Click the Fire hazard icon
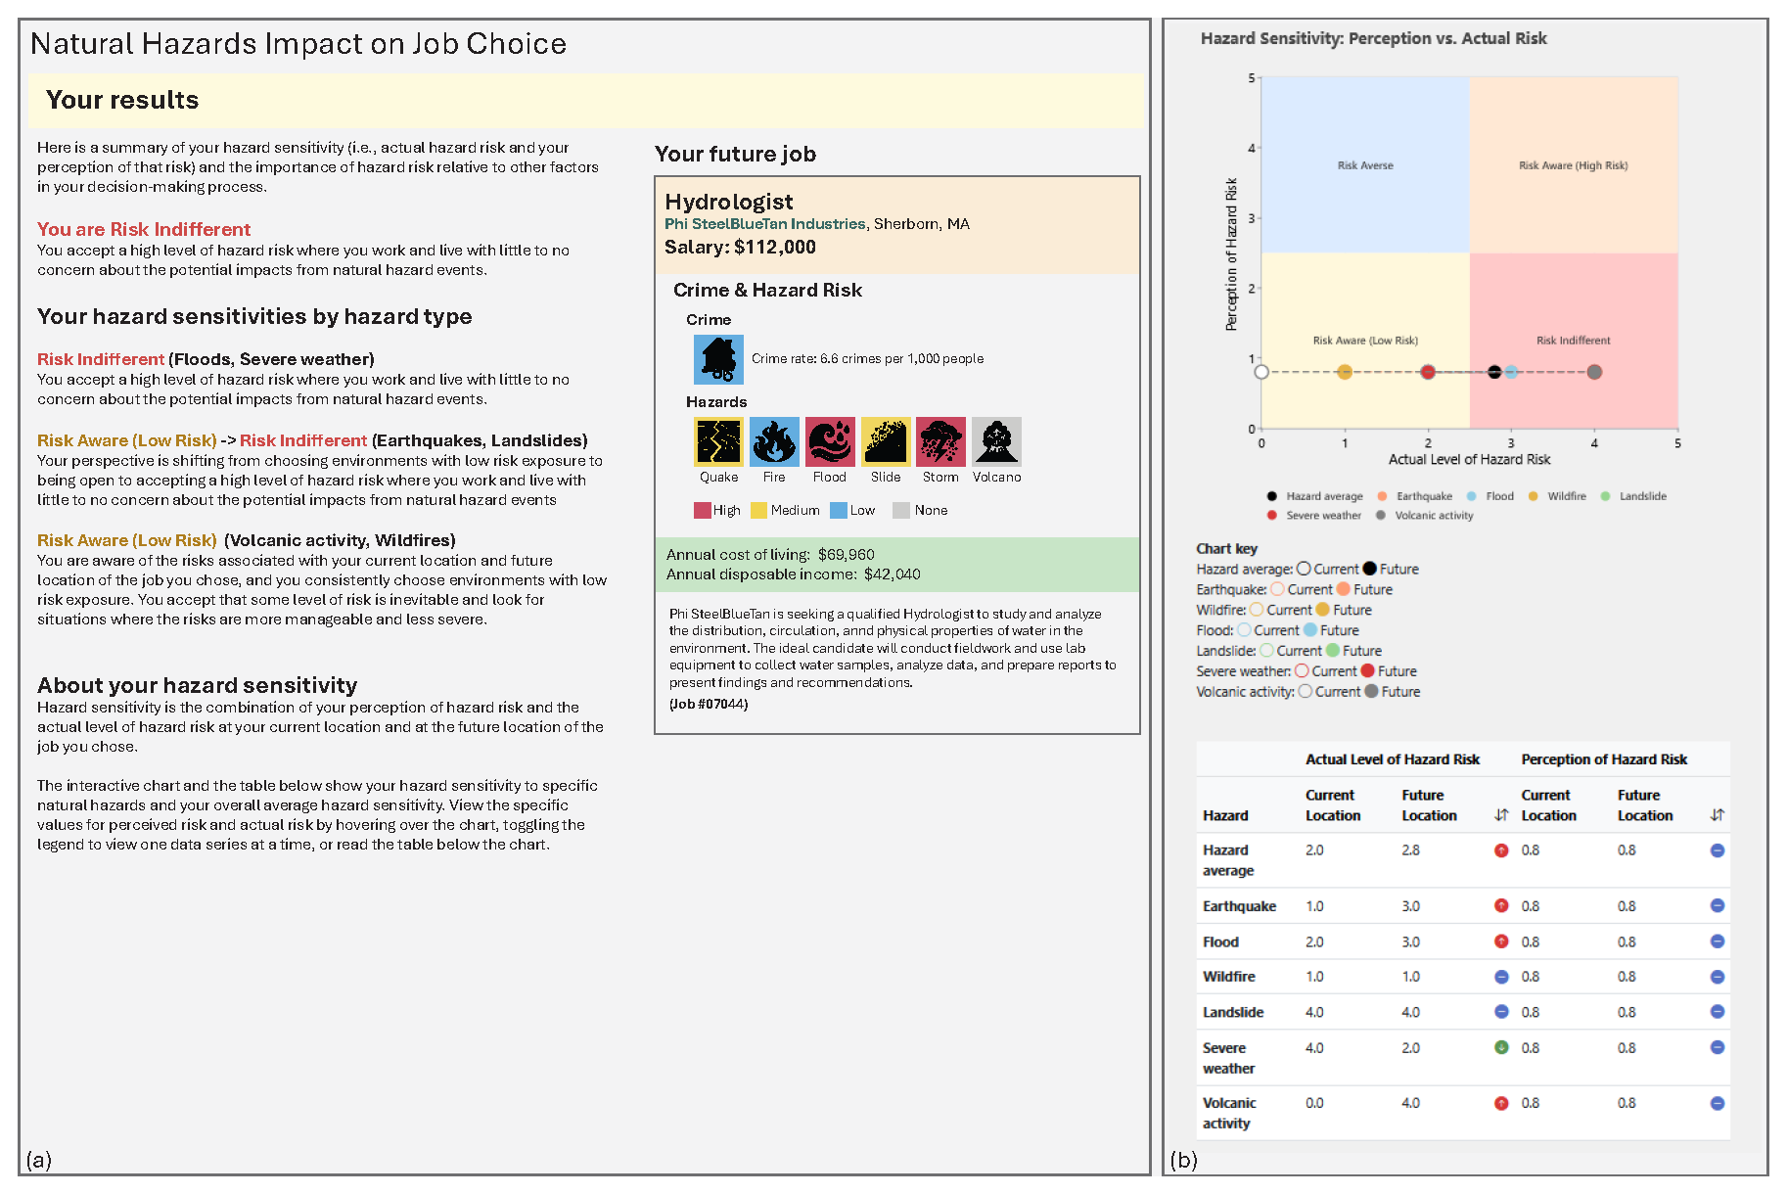This screenshot has height=1194, width=1787. (774, 441)
